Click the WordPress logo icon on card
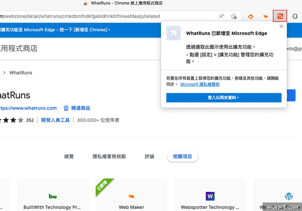The image size is (302, 211). tap(289, 196)
